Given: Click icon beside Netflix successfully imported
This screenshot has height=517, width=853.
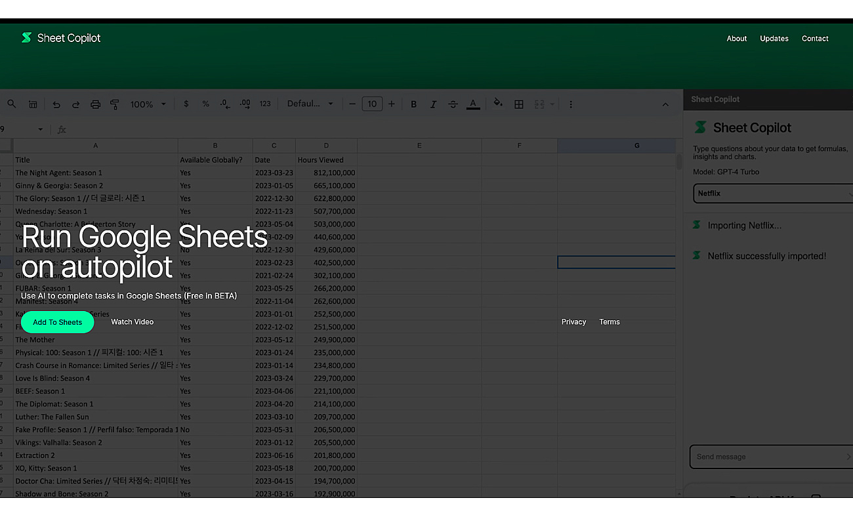Looking at the screenshot, I should [x=697, y=255].
